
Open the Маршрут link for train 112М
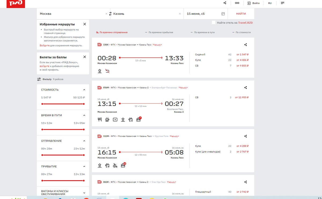(x=174, y=136)
